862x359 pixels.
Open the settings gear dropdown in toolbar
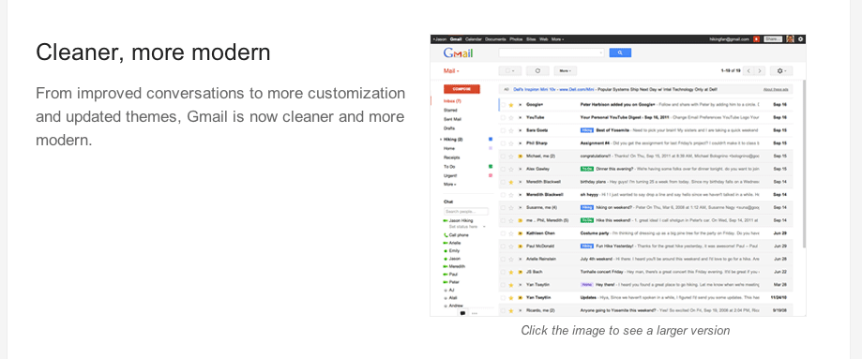click(781, 71)
